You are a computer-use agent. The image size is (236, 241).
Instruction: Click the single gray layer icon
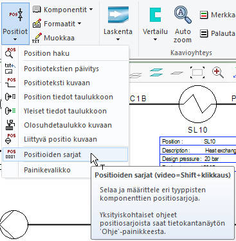pos(177,73)
